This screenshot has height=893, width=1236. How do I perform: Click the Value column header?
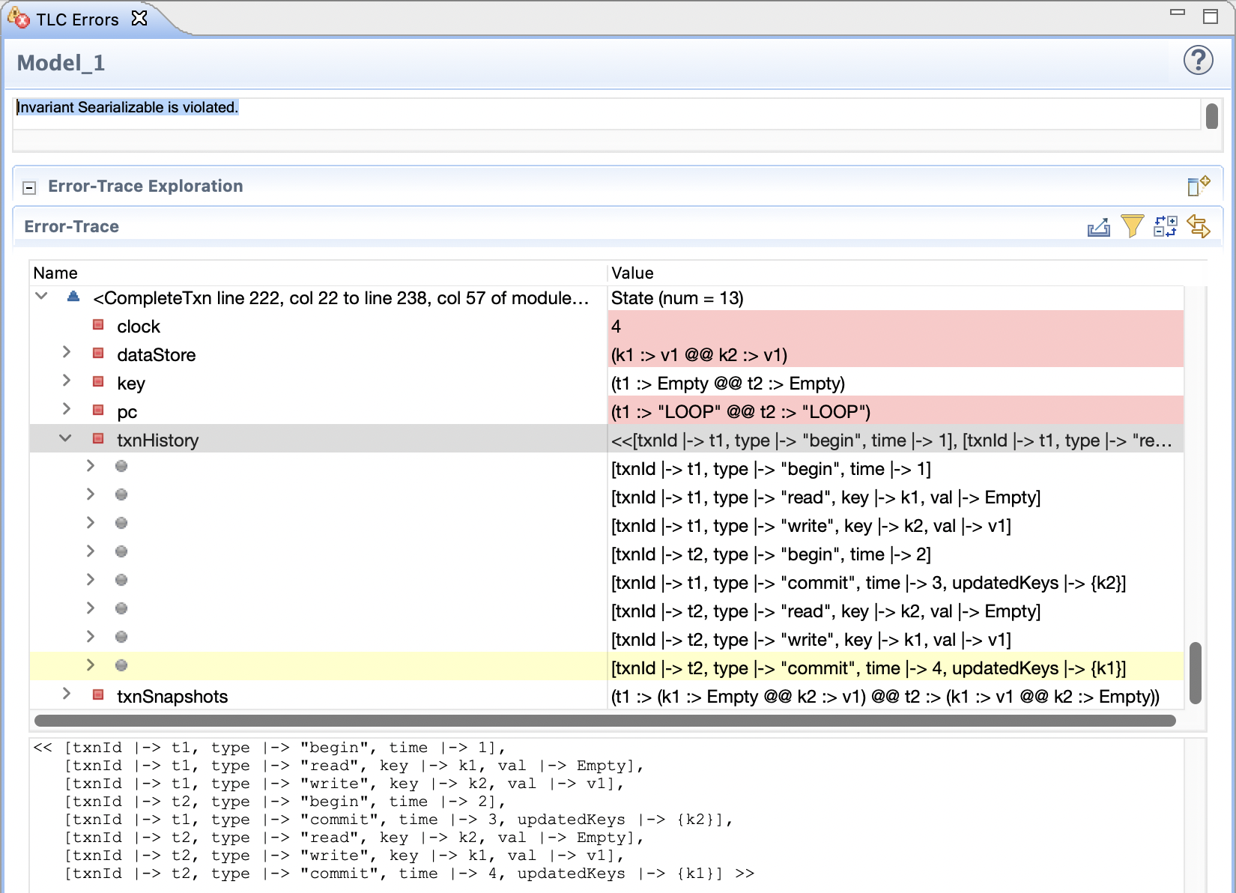click(x=895, y=273)
